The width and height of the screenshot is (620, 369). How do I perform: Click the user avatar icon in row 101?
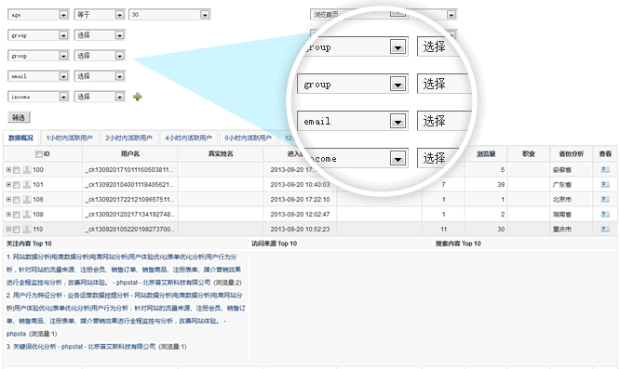click(x=27, y=185)
